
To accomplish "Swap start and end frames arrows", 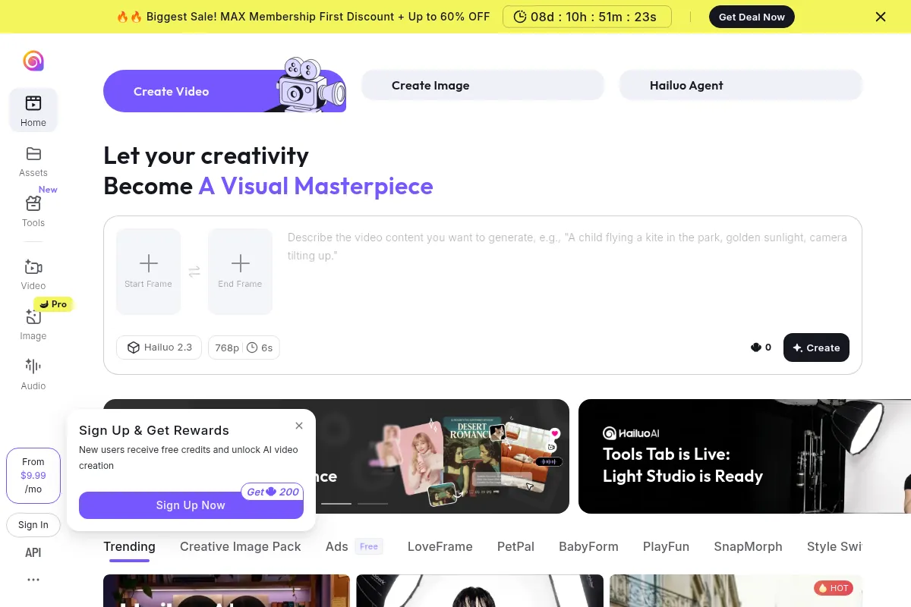I will coord(194,272).
